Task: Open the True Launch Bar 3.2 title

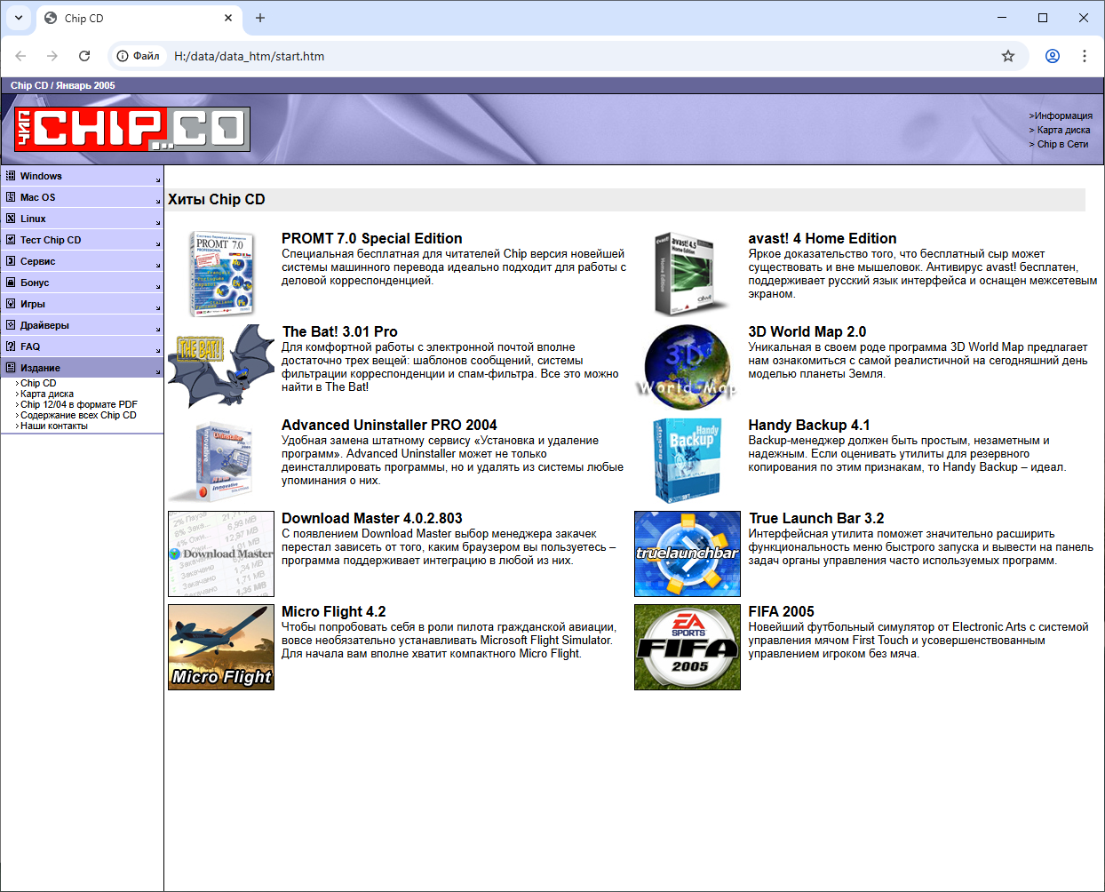Action: pyautogui.click(x=816, y=518)
